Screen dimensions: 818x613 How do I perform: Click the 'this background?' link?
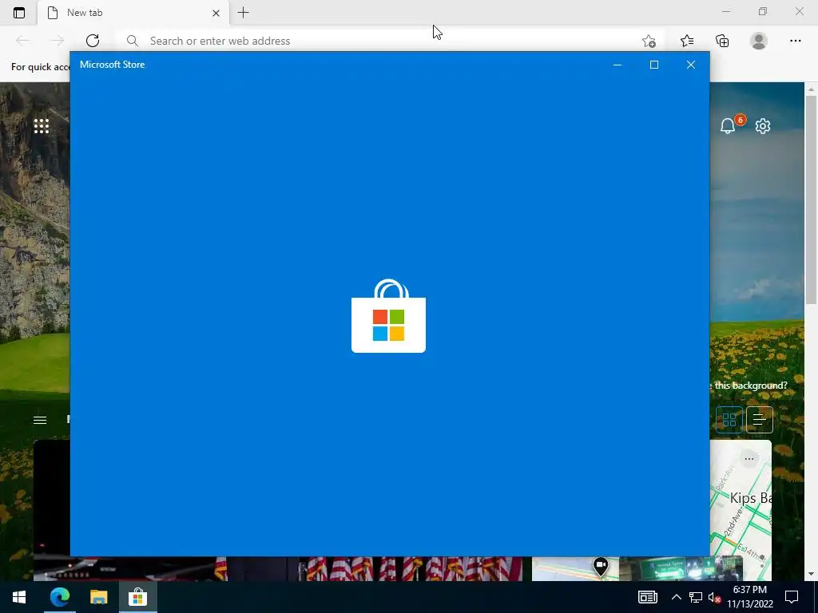(x=749, y=386)
